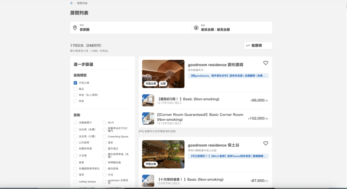
Task: Check the 飯店 facility type checkbox
Action: point(75,89)
